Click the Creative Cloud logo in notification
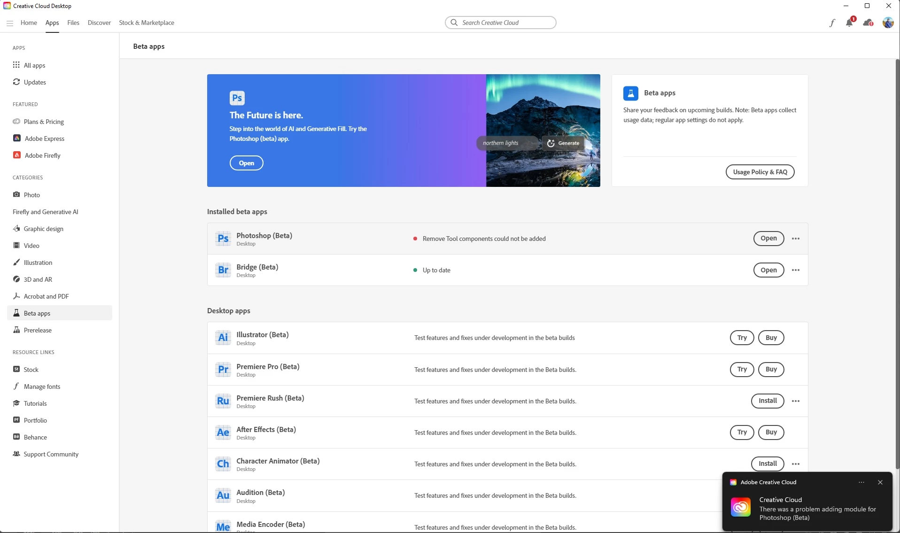Viewport: 900px width, 533px height. tap(741, 507)
